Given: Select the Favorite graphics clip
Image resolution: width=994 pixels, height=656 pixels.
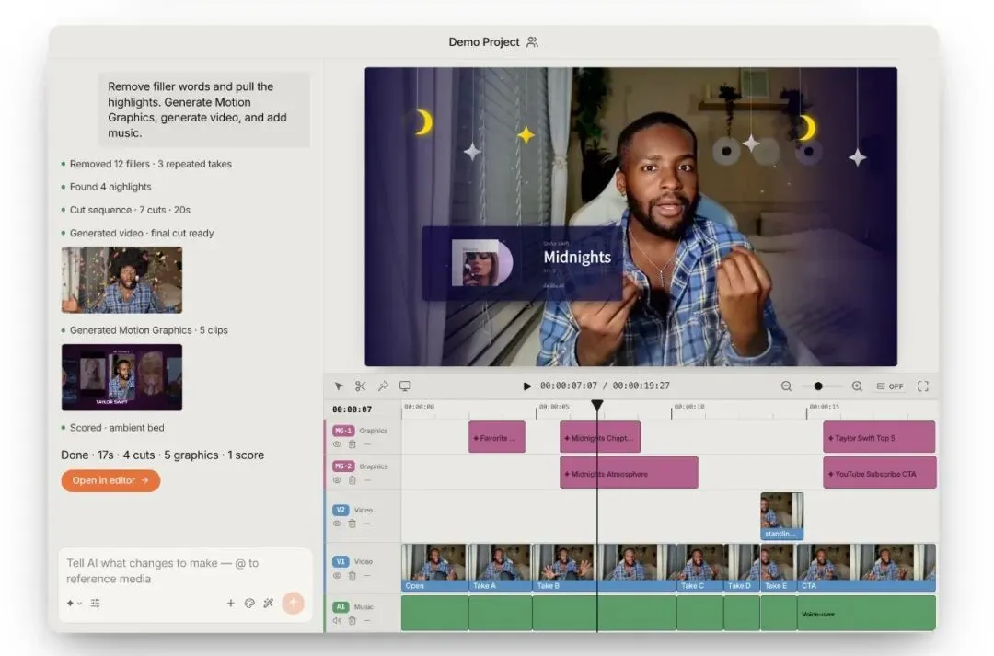Looking at the screenshot, I should [x=497, y=437].
